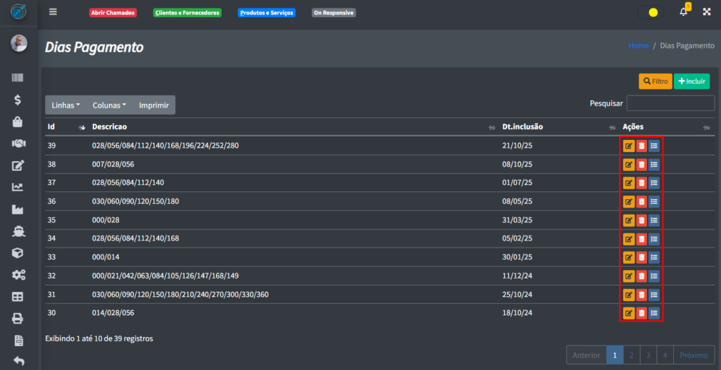This screenshot has width=721, height=370.
Task: Click the green Incluir button
Action: tap(691, 82)
